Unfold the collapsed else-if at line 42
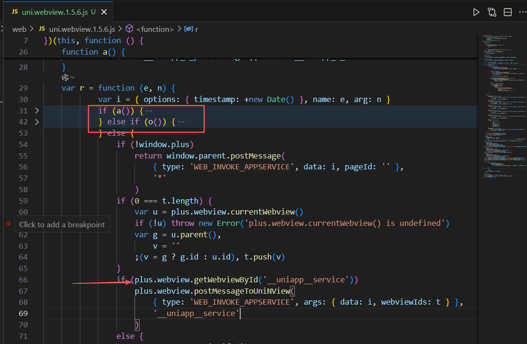Image resolution: width=527 pixels, height=344 pixels. tap(37, 122)
